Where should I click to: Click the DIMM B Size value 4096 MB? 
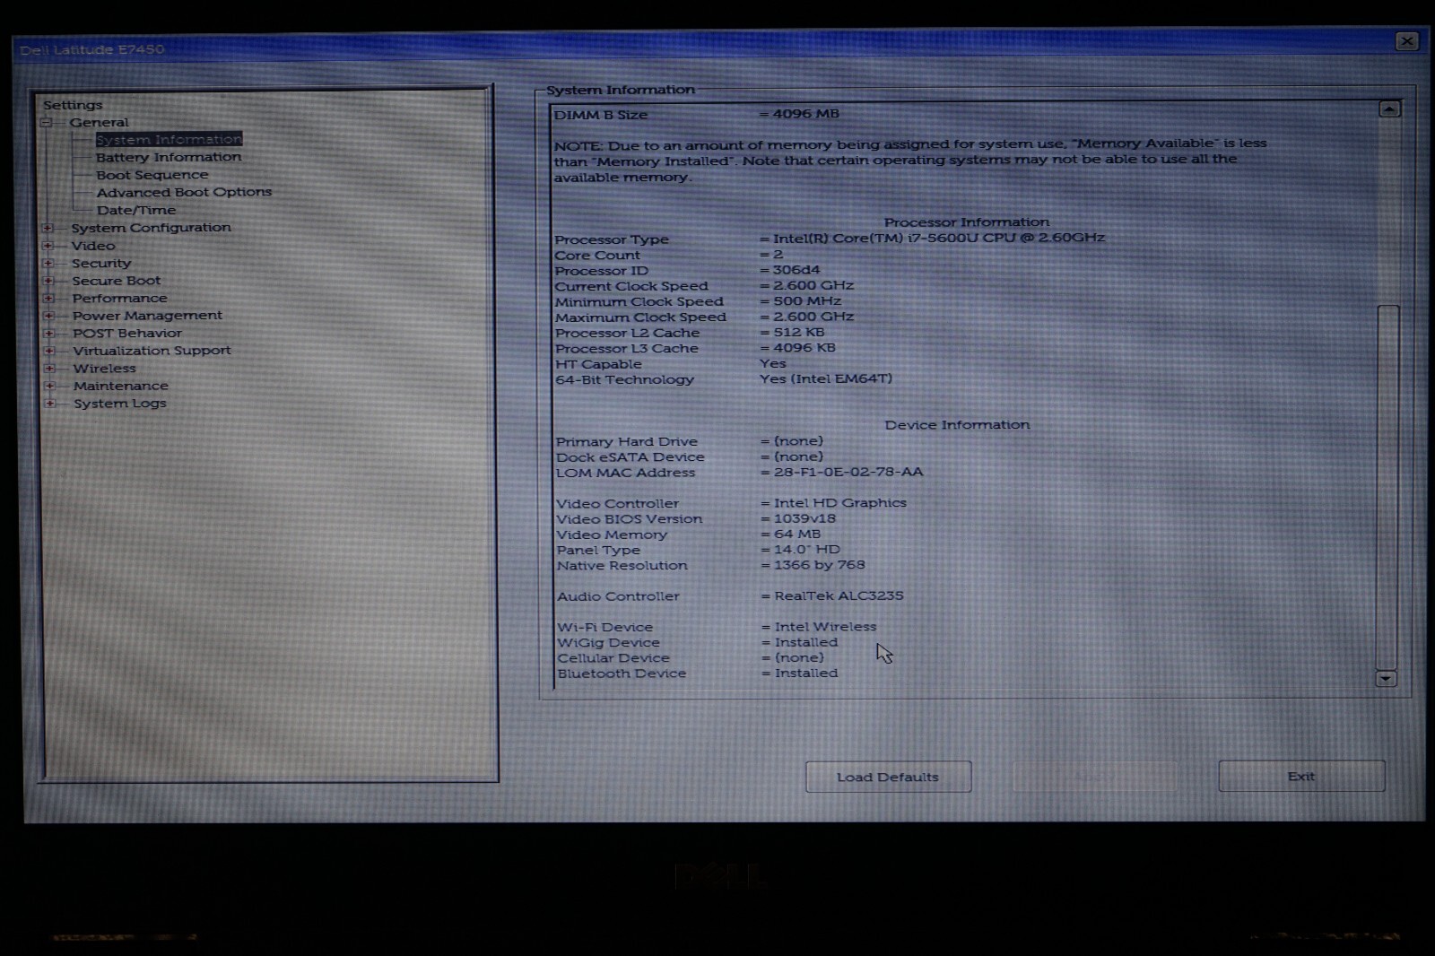tap(805, 114)
